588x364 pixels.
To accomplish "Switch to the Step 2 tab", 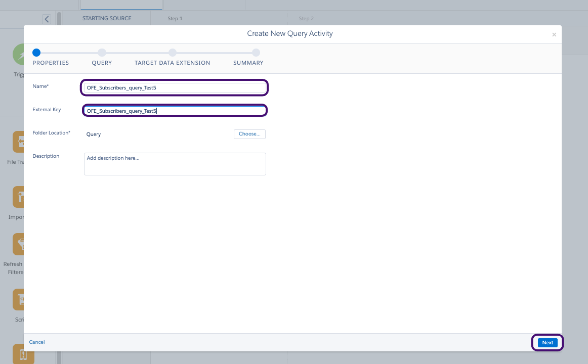I will 306,18.
